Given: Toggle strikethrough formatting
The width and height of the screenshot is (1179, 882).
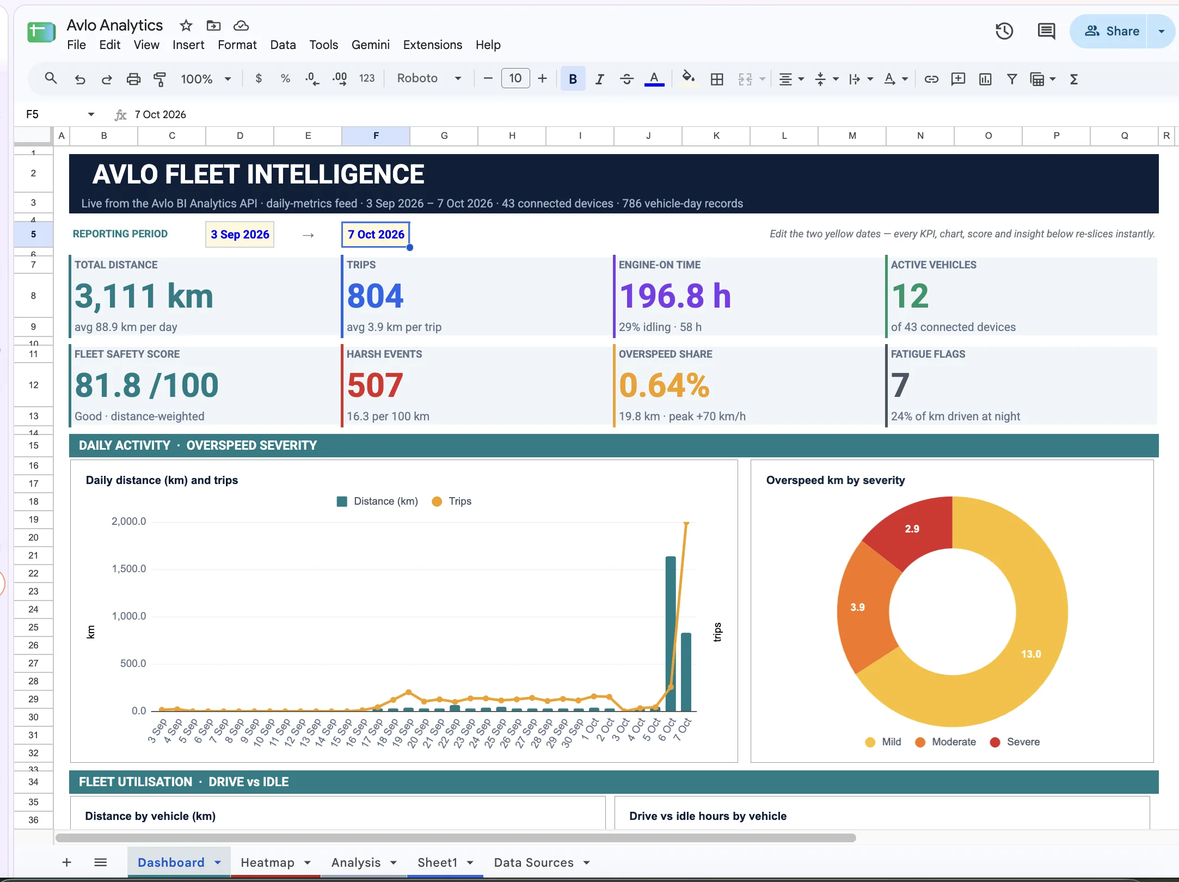Looking at the screenshot, I should click(627, 79).
